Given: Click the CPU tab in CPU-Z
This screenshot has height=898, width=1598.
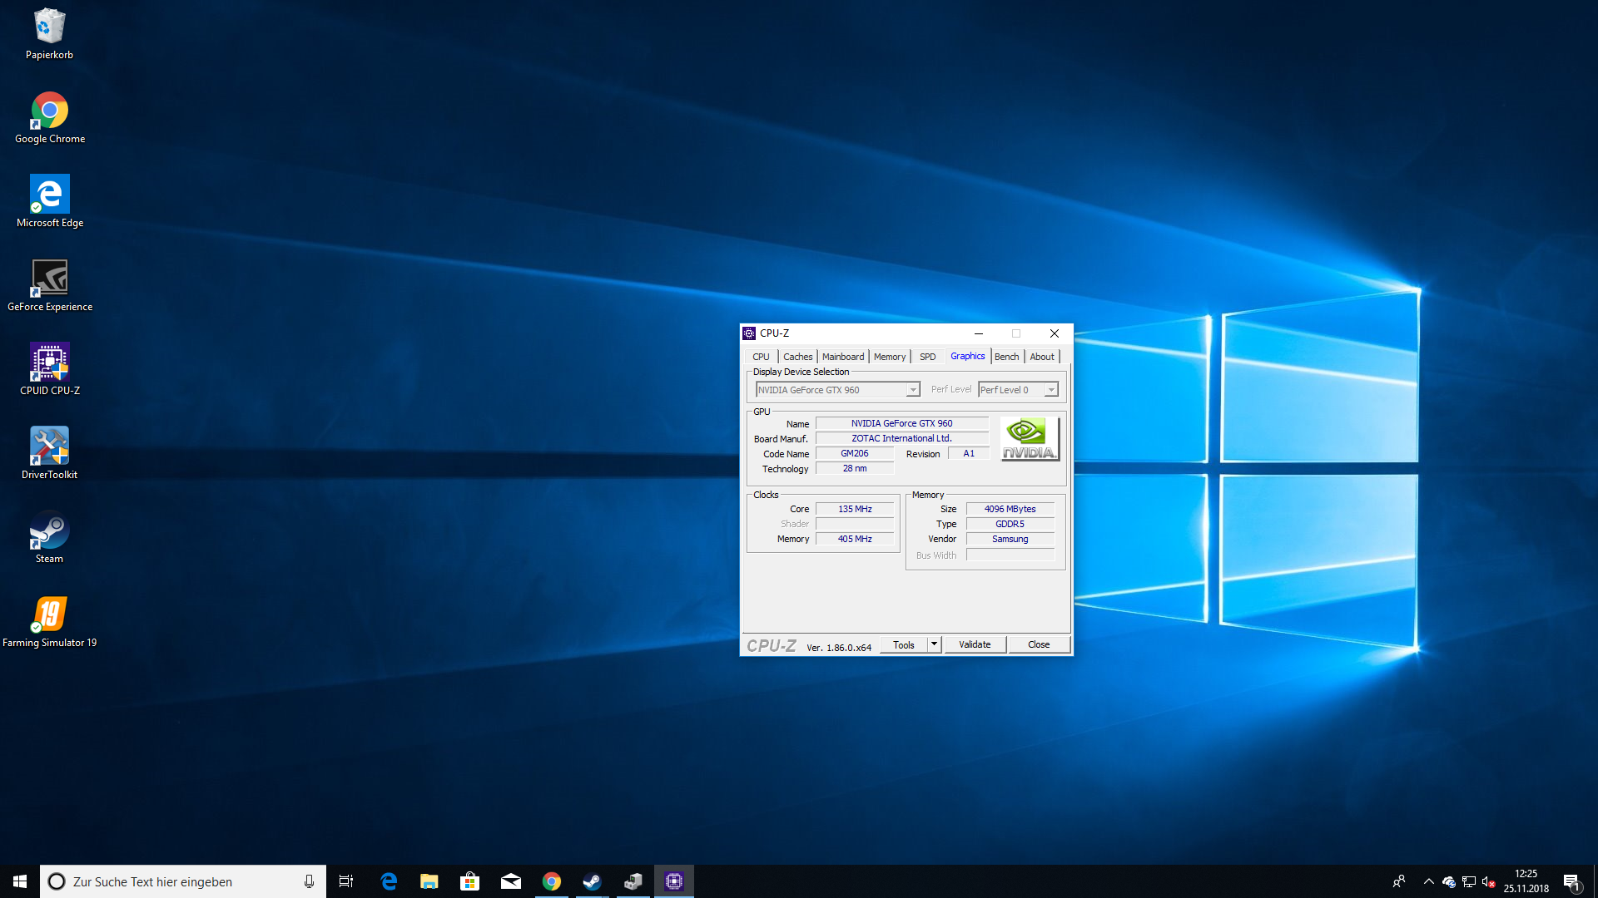Looking at the screenshot, I should pos(762,357).
